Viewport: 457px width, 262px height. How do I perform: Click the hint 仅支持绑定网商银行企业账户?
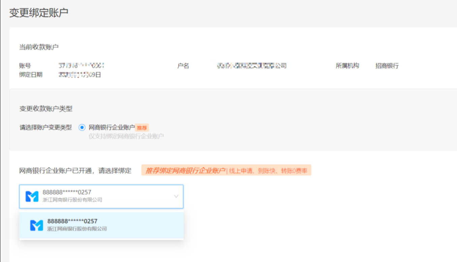click(126, 136)
